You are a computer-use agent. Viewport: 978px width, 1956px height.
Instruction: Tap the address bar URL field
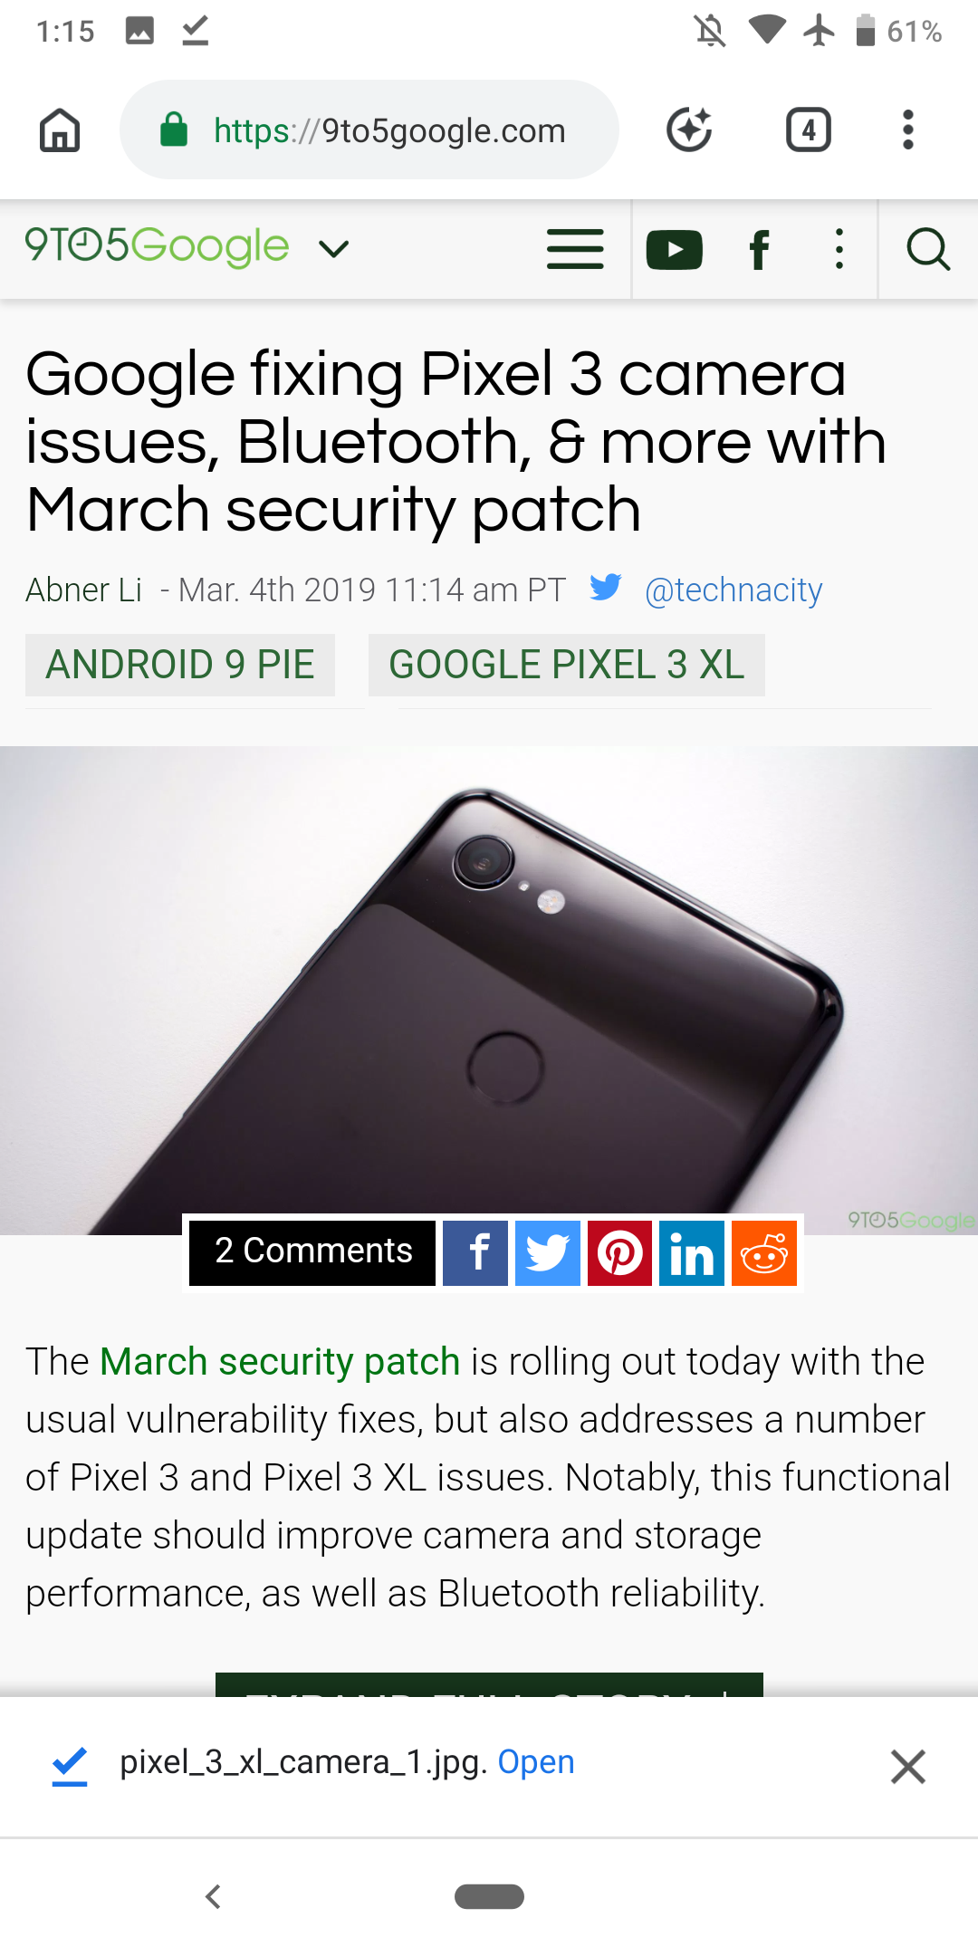369,129
